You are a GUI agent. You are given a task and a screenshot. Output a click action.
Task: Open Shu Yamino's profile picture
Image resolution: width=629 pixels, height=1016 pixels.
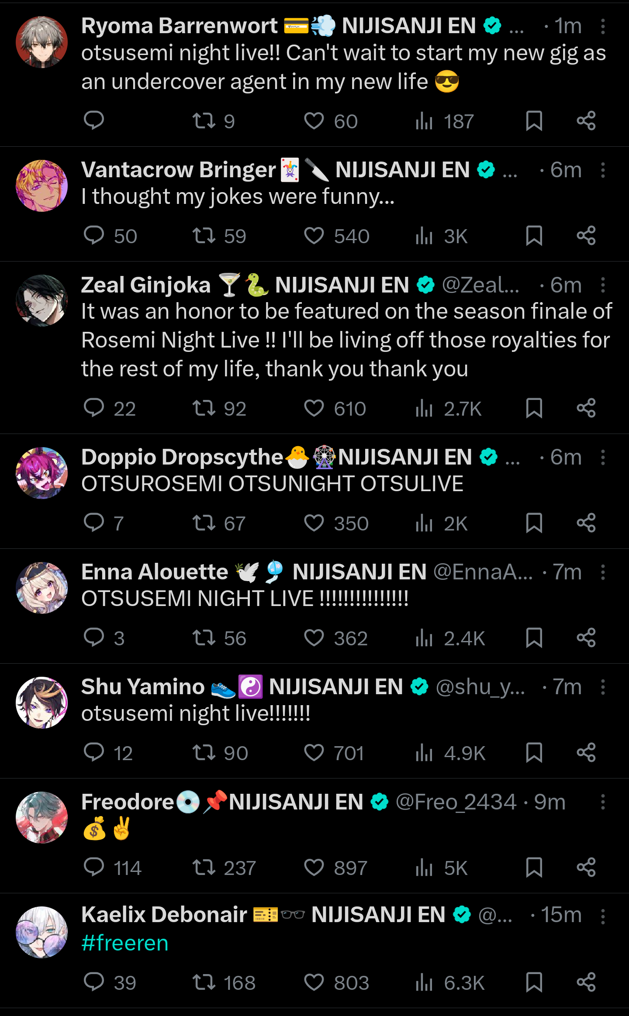42,703
